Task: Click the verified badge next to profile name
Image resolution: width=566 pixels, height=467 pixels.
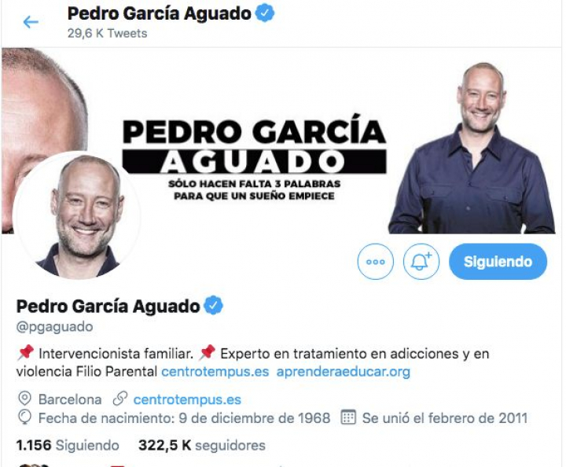Action: [213, 306]
